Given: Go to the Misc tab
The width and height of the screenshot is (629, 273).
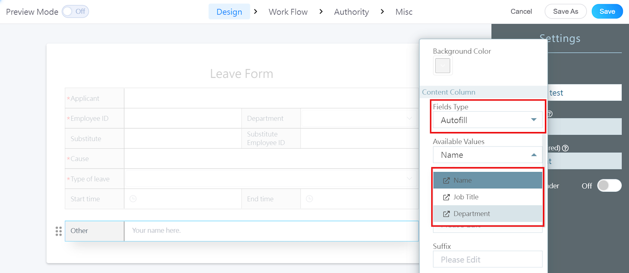Looking at the screenshot, I should [404, 12].
